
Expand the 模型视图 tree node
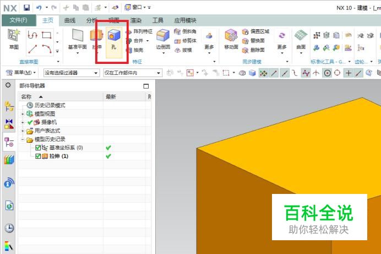(x=23, y=114)
